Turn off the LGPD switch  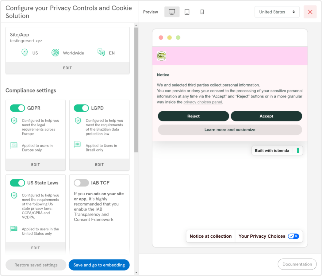click(81, 108)
